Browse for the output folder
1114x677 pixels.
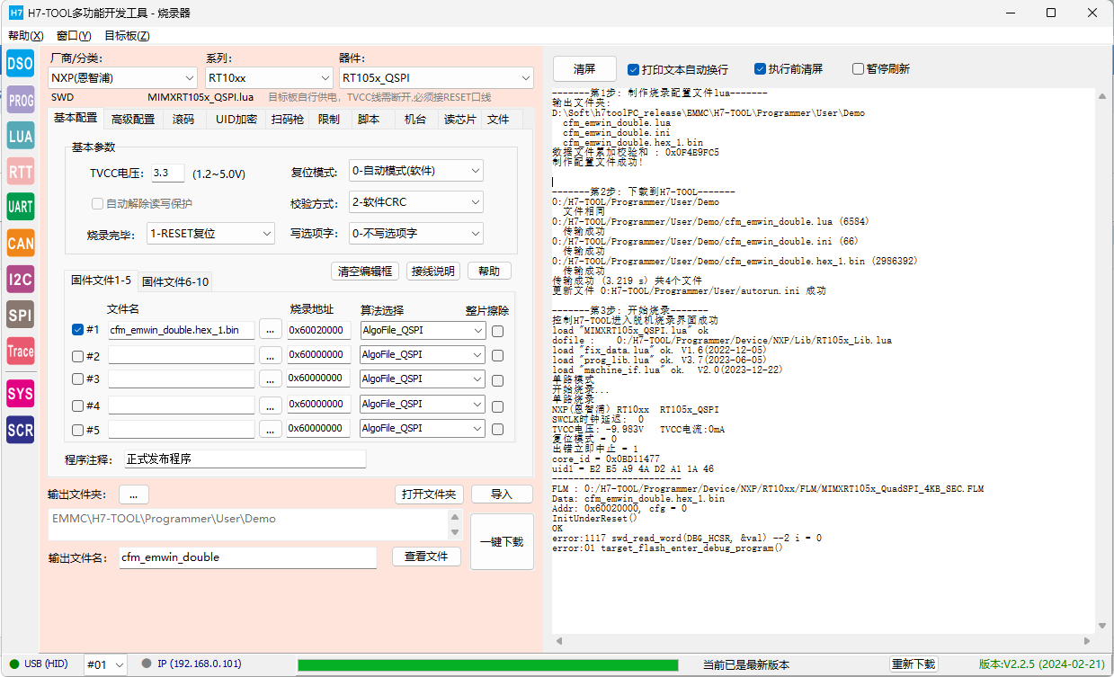point(134,494)
